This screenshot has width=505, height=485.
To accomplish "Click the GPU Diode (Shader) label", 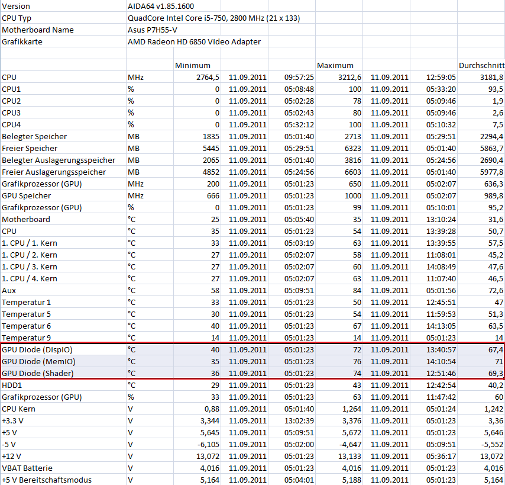I will [x=37, y=374].
